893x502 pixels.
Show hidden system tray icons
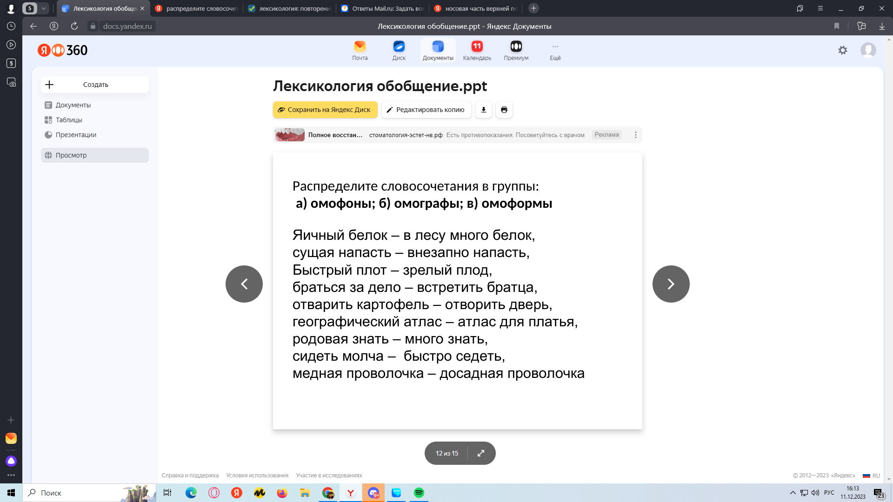pos(793,493)
